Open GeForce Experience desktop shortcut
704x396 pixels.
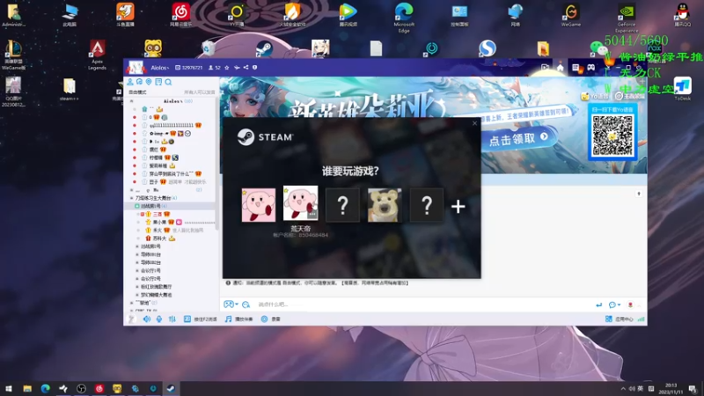(627, 18)
